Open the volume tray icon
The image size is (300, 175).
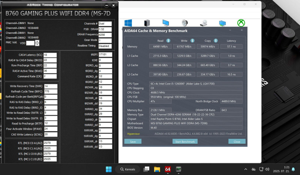[267, 169]
